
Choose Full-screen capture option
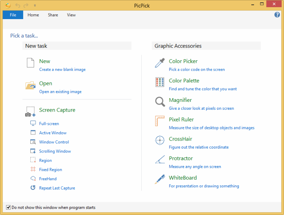click(x=49, y=124)
